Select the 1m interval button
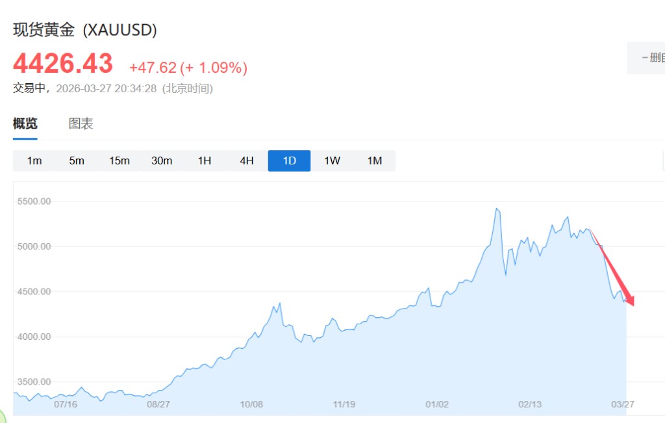 click(x=34, y=160)
